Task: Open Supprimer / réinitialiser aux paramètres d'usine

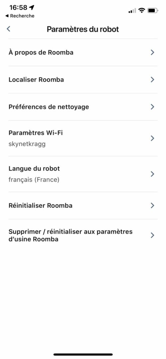Action: pos(83,235)
